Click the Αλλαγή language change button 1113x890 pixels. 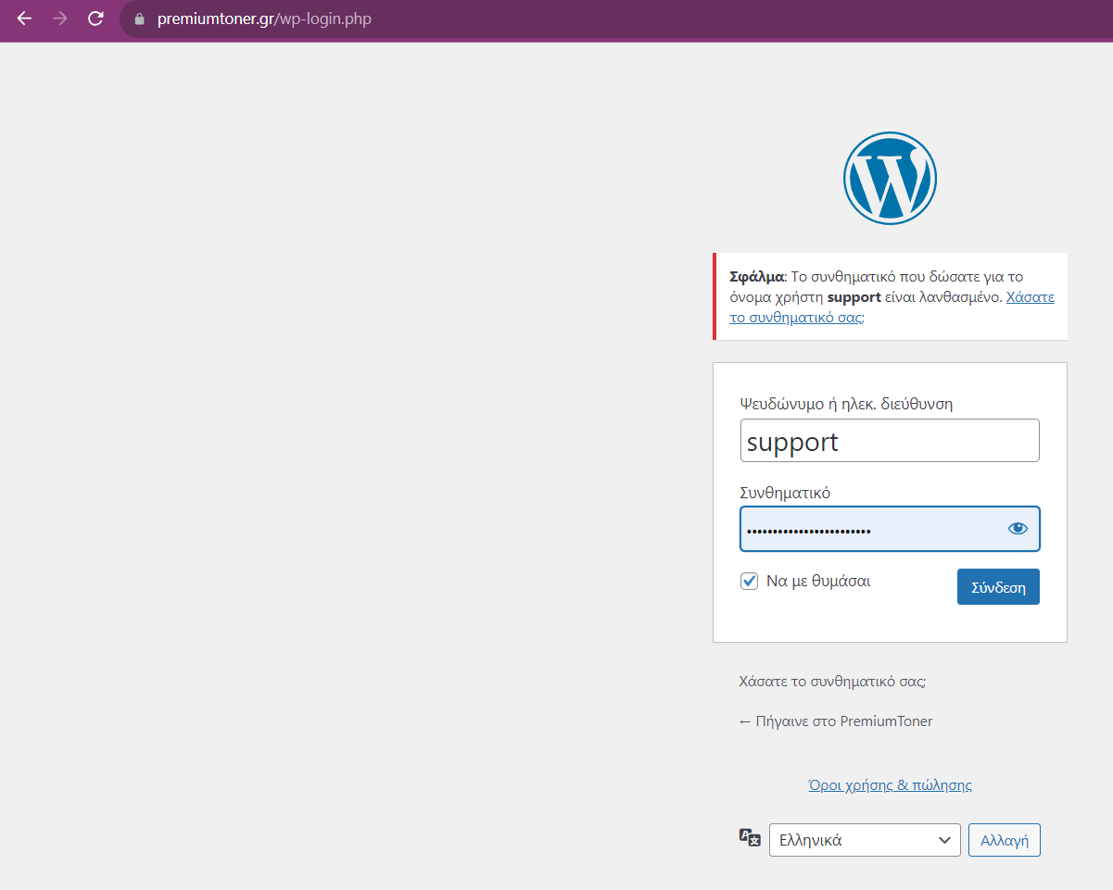click(x=1005, y=841)
